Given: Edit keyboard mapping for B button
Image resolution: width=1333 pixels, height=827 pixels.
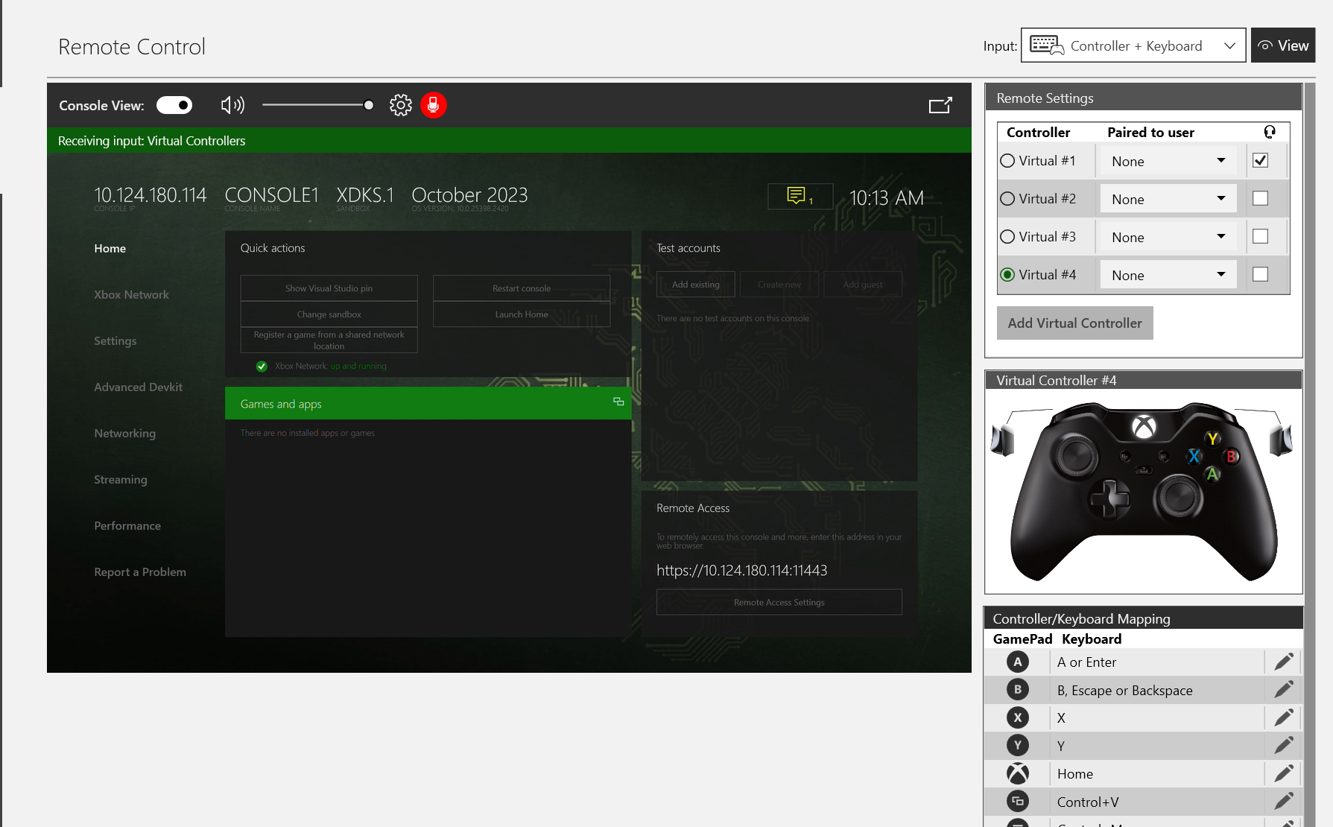Looking at the screenshot, I should 1283,690.
